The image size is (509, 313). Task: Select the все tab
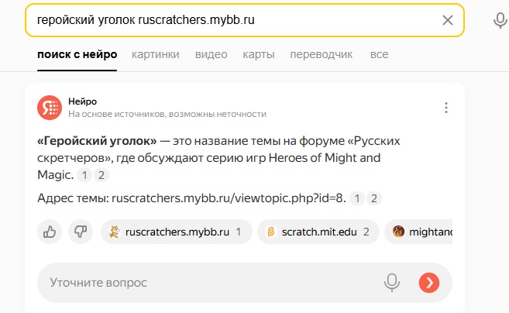coord(379,54)
